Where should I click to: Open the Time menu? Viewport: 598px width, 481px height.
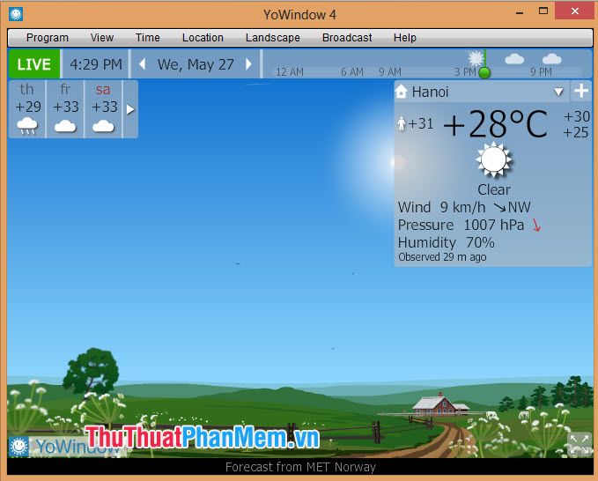[x=148, y=38]
